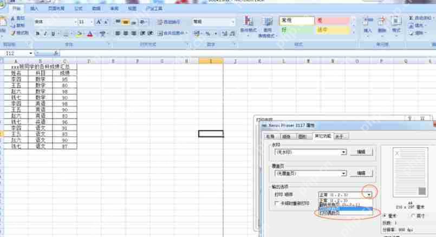
Task: Select the highlighted print odd pages option
Action: [x=346, y=209]
